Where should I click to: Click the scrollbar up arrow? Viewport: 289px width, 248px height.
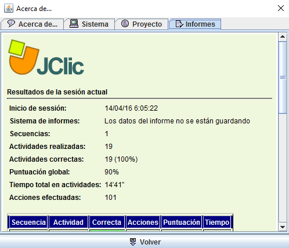coord(283,37)
